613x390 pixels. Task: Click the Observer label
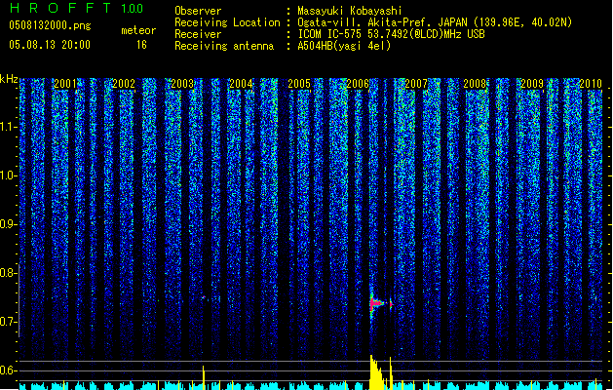point(198,11)
